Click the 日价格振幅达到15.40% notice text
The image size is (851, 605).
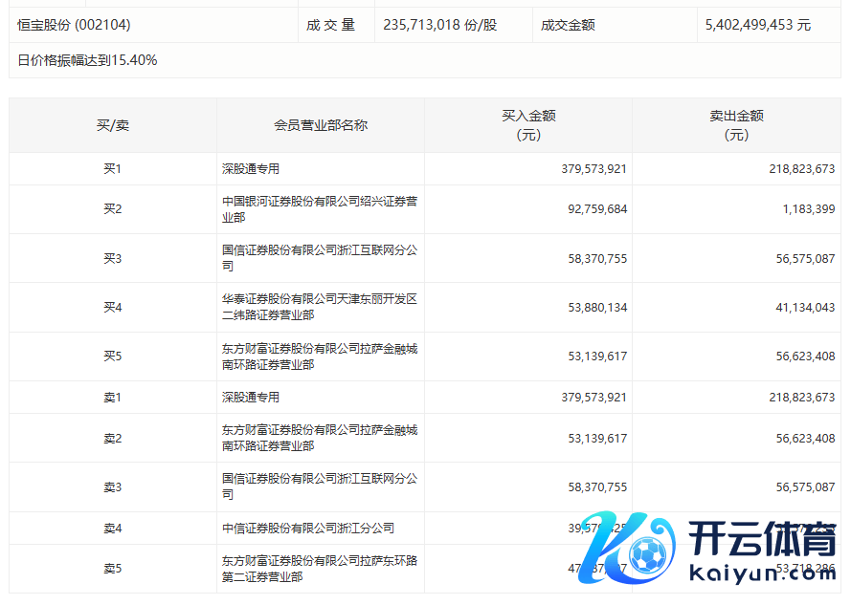pos(88,60)
